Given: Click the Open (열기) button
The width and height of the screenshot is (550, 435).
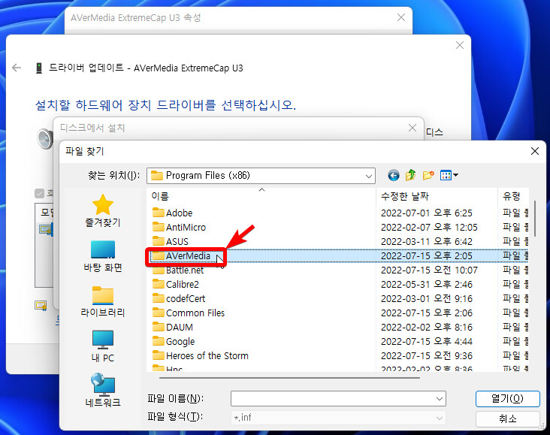Looking at the screenshot, I should click(507, 399).
